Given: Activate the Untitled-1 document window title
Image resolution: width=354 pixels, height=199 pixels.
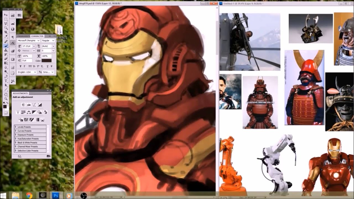Looking at the screenshot, I should [x=243, y=3].
